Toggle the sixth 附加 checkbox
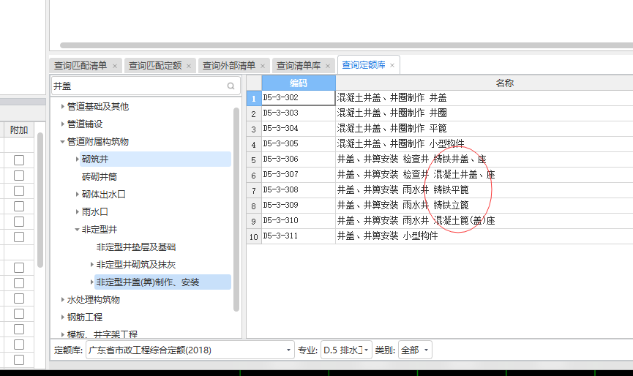The width and height of the screenshot is (633, 376). click(19, 237)
